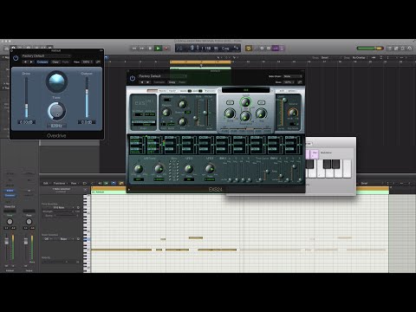416x312 pixels.
Task: Click EXS24 edit button top right
Action: click(x=282, y=91)
